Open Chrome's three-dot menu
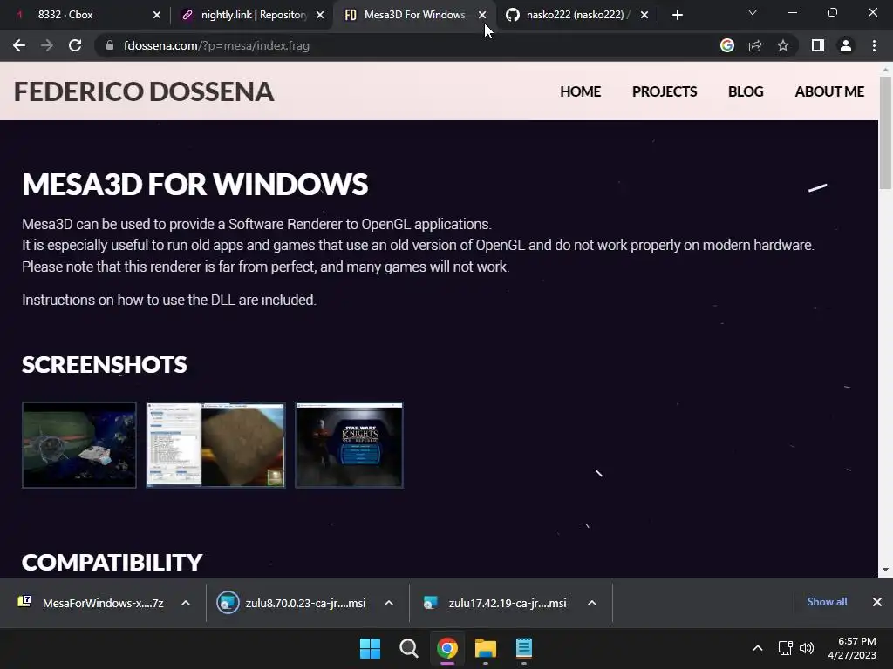This screenshot has height=669, width=893. (x=874, y=45)
